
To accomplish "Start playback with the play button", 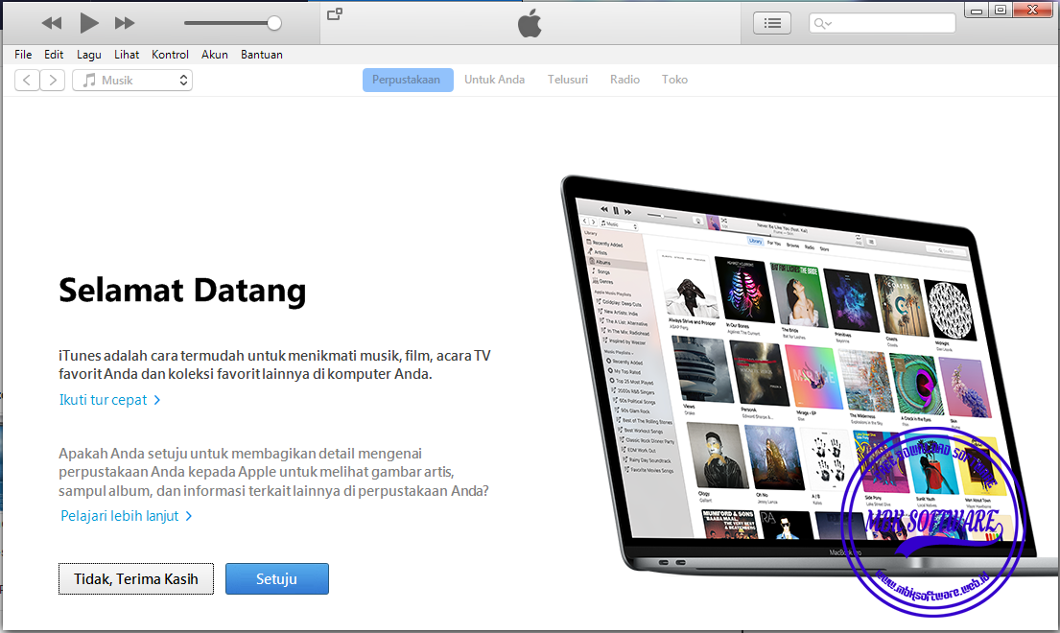I will pyautogui.click(x=88, y=23).
